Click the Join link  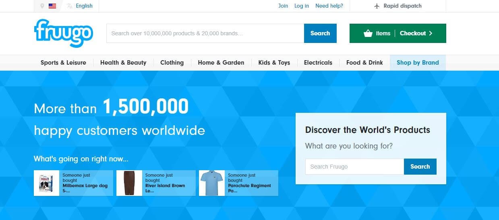[x=283, y=6]
